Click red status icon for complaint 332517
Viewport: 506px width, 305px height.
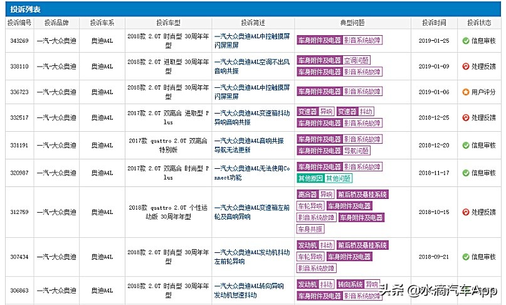pyautogui.click(x=465, y=117)
